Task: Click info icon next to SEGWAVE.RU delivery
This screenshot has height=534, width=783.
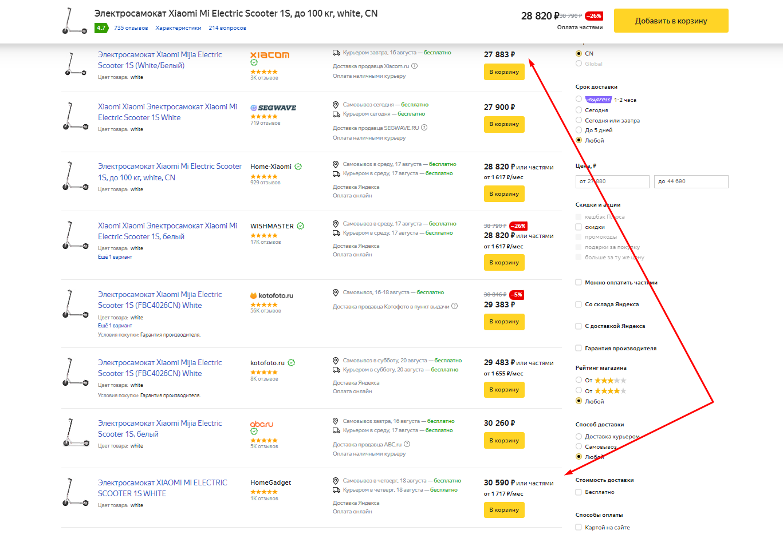Action: (x=424, y=128)
